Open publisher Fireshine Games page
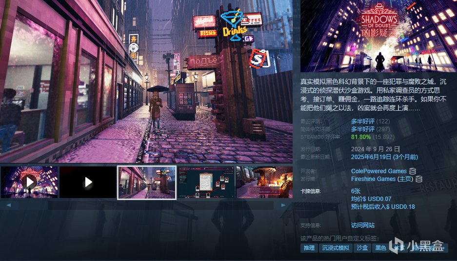 point(373,179)
